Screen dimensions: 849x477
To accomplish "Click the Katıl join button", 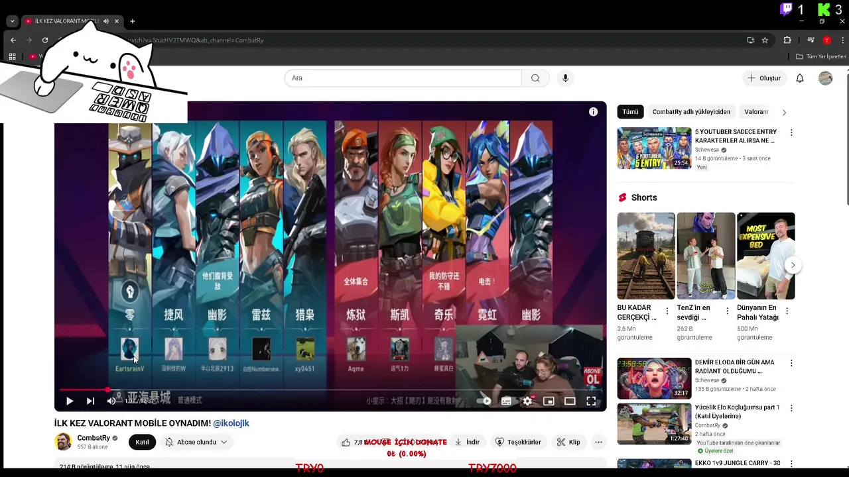I will tap(142, 442).
